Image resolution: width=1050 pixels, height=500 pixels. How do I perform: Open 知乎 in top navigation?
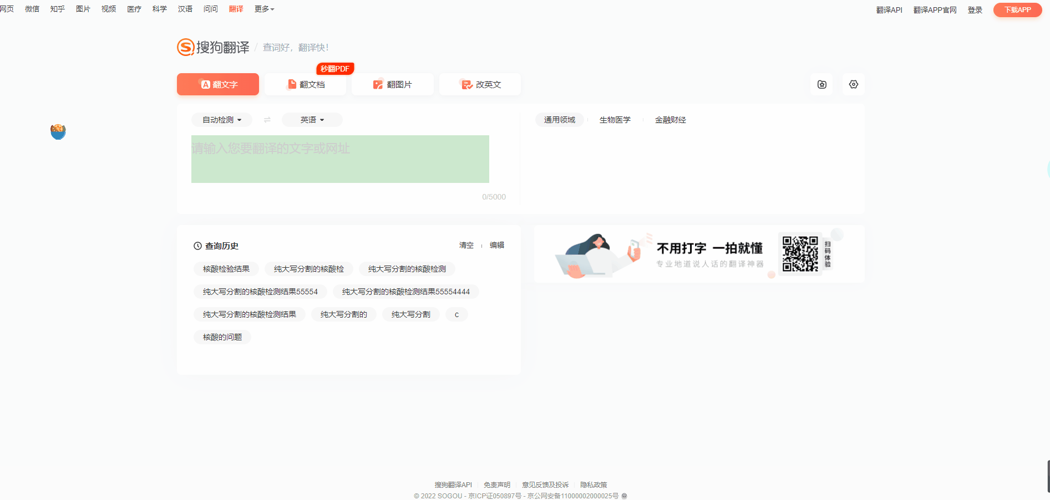[58, 9]
